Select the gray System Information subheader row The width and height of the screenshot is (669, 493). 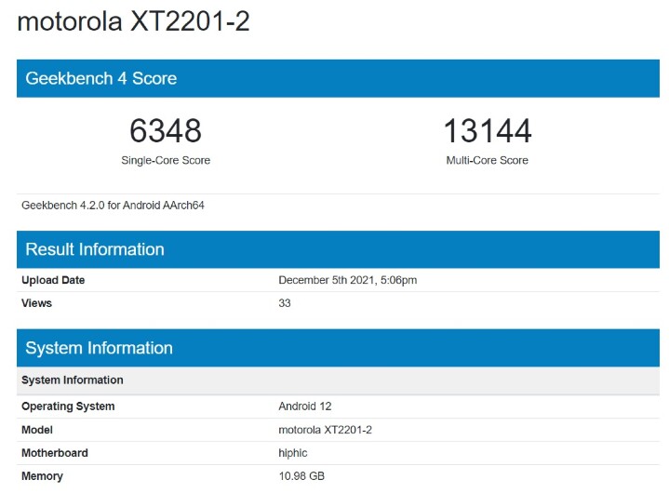338,380
